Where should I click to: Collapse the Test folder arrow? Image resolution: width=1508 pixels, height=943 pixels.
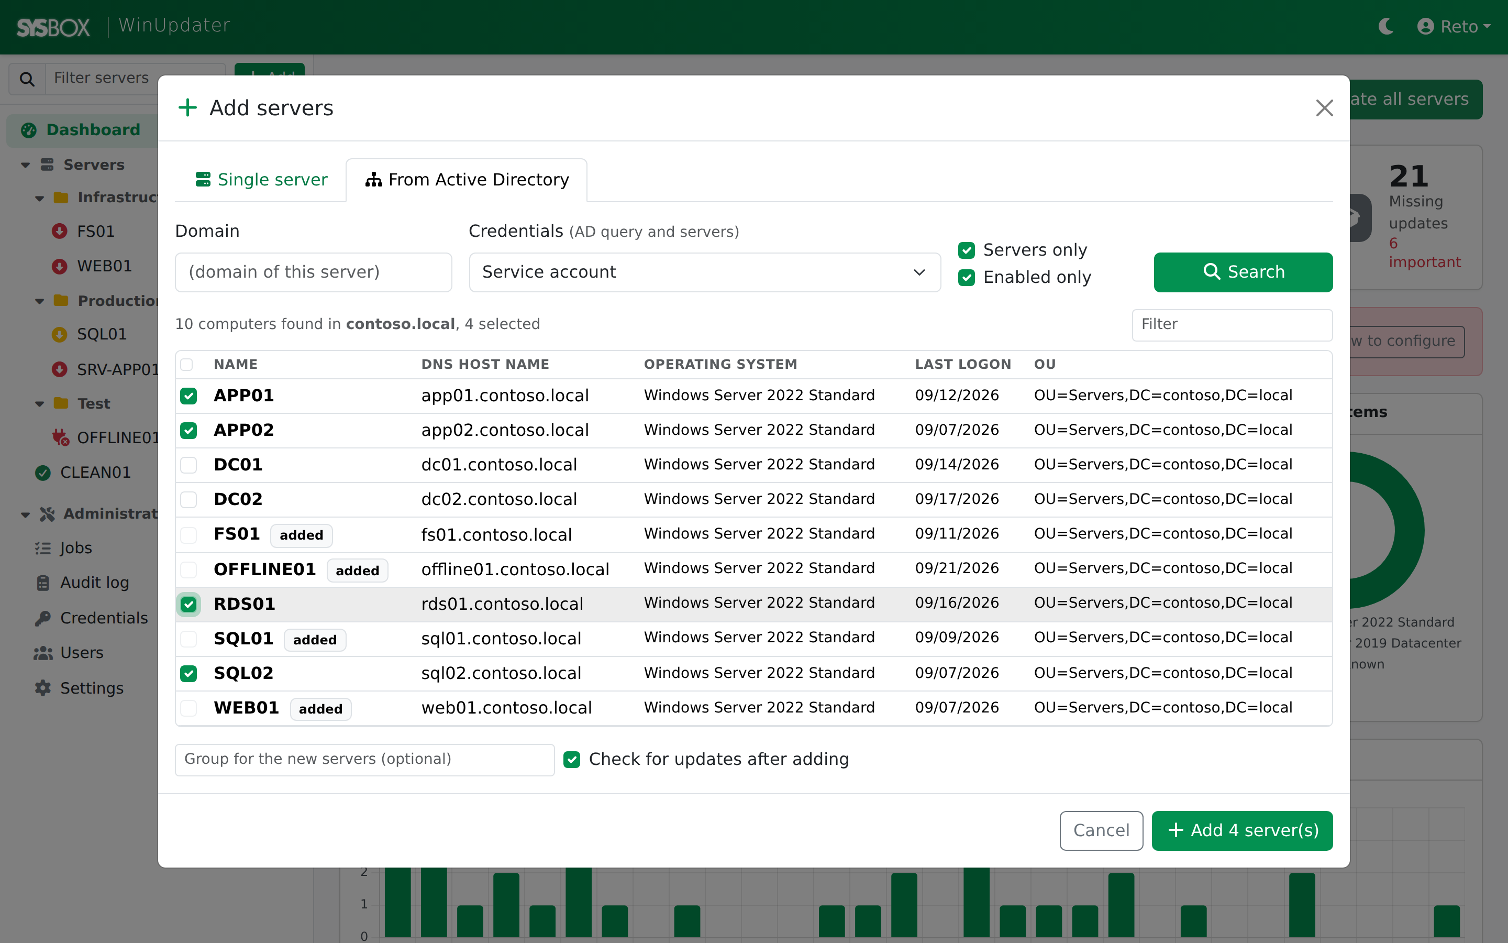point(40,404)
